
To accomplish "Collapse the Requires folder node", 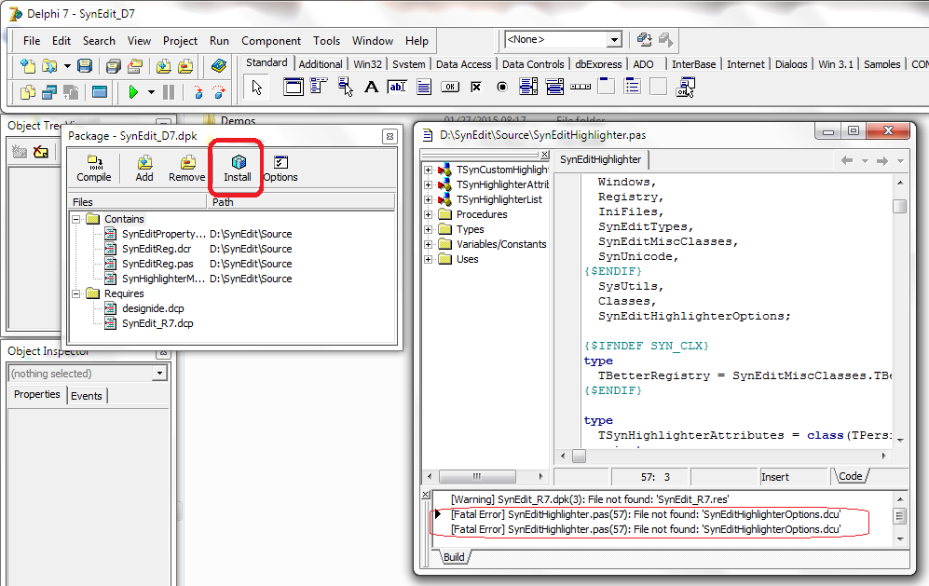I will [75, 293].
